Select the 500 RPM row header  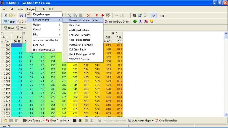point(5,45)
